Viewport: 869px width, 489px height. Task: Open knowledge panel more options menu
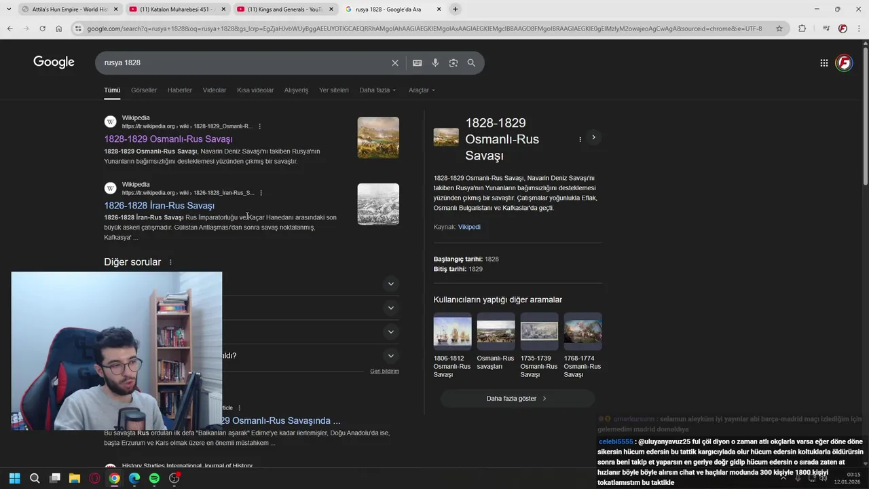(x=580, y=139)
